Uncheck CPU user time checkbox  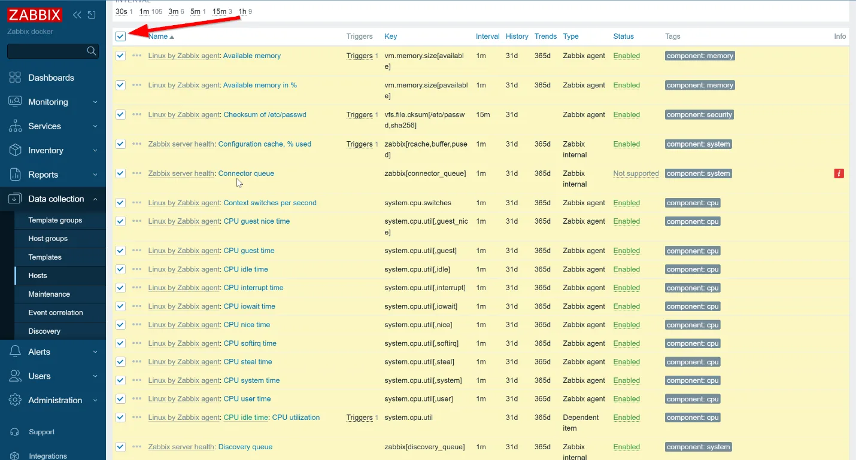click(120, 398)
